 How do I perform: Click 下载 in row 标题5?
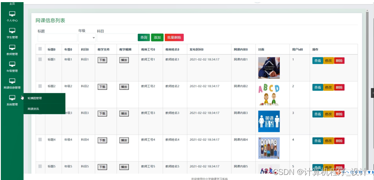tap(102, 167)
